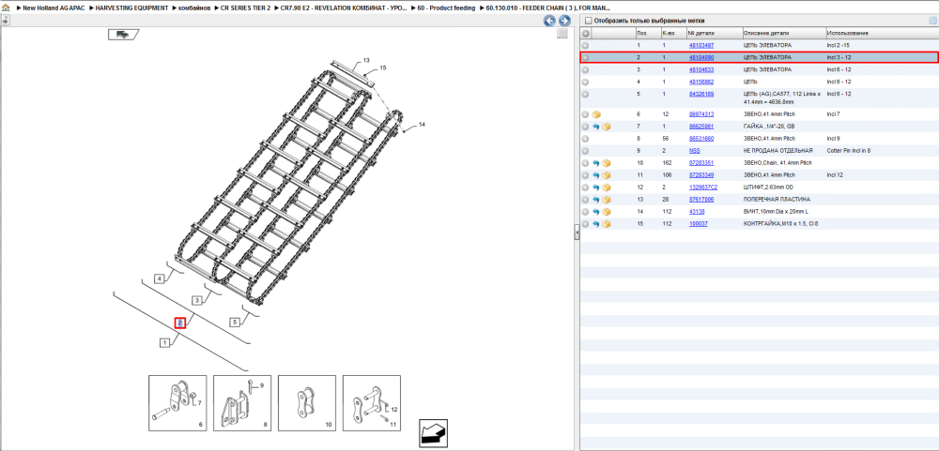Select callout 1 in the diagram
Viewport: 939px width, 451px height.
pos(164,343)
